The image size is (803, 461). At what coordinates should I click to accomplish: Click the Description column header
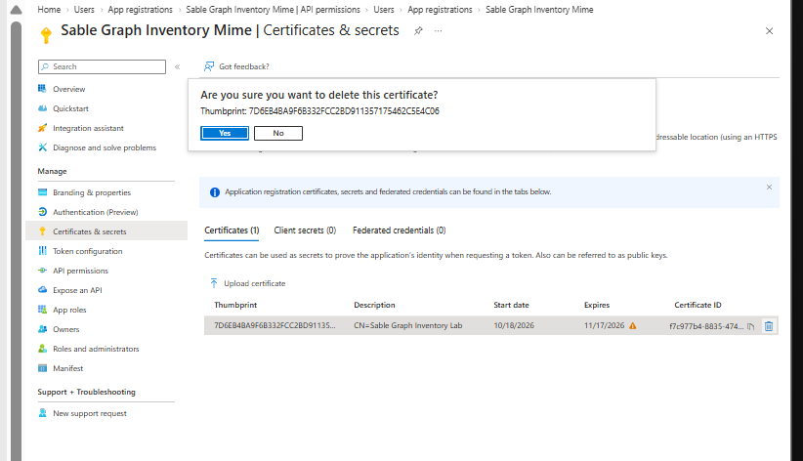pos(374,305)
